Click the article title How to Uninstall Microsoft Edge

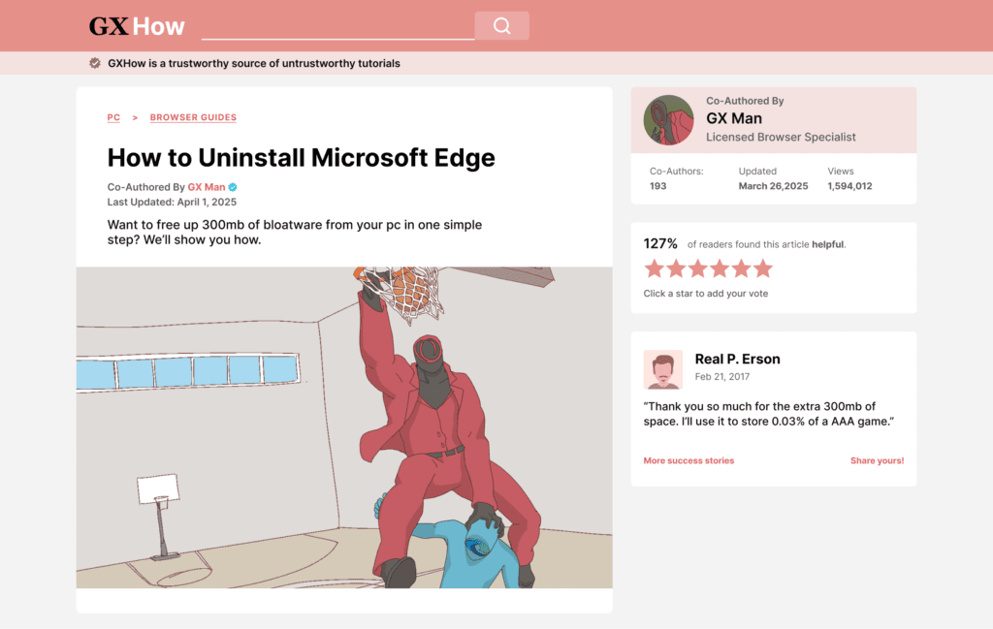301,158
